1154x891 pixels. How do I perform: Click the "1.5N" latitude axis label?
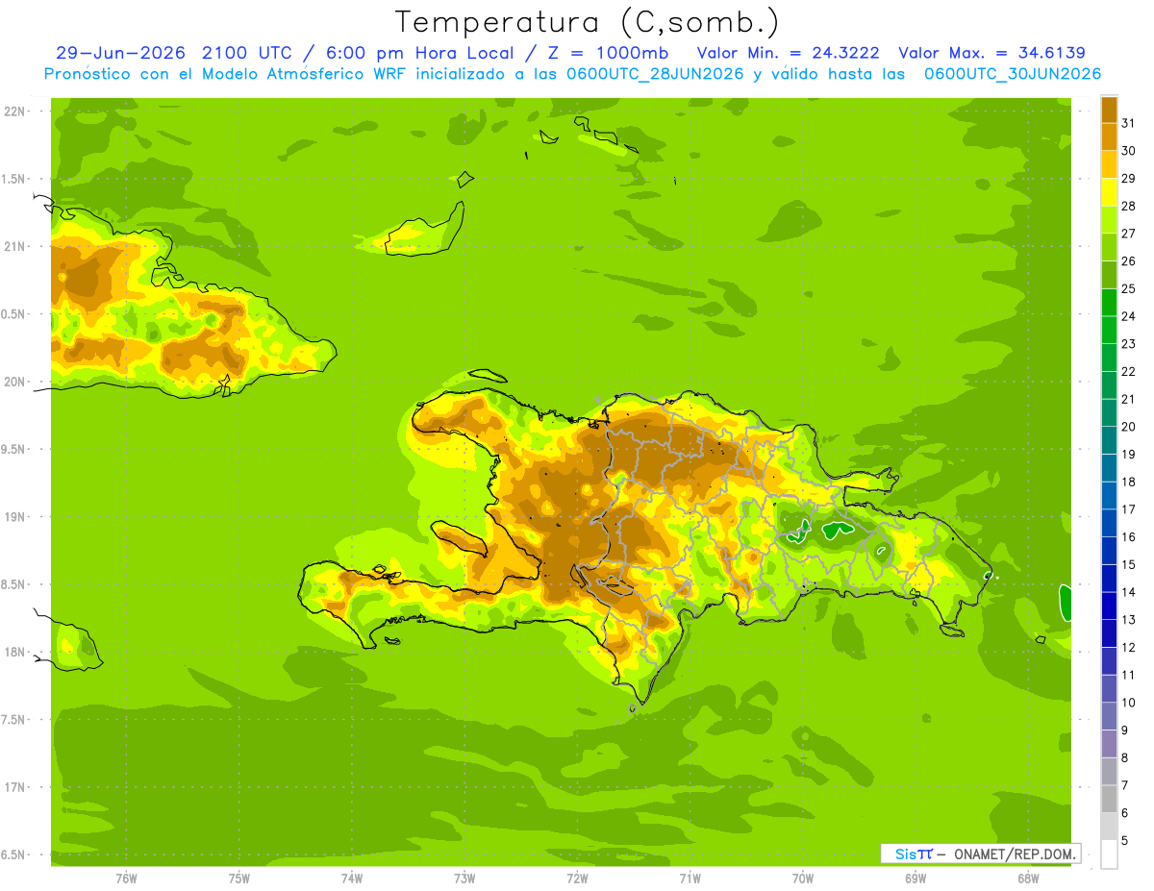pyautogui.click(x=15, y=179)
